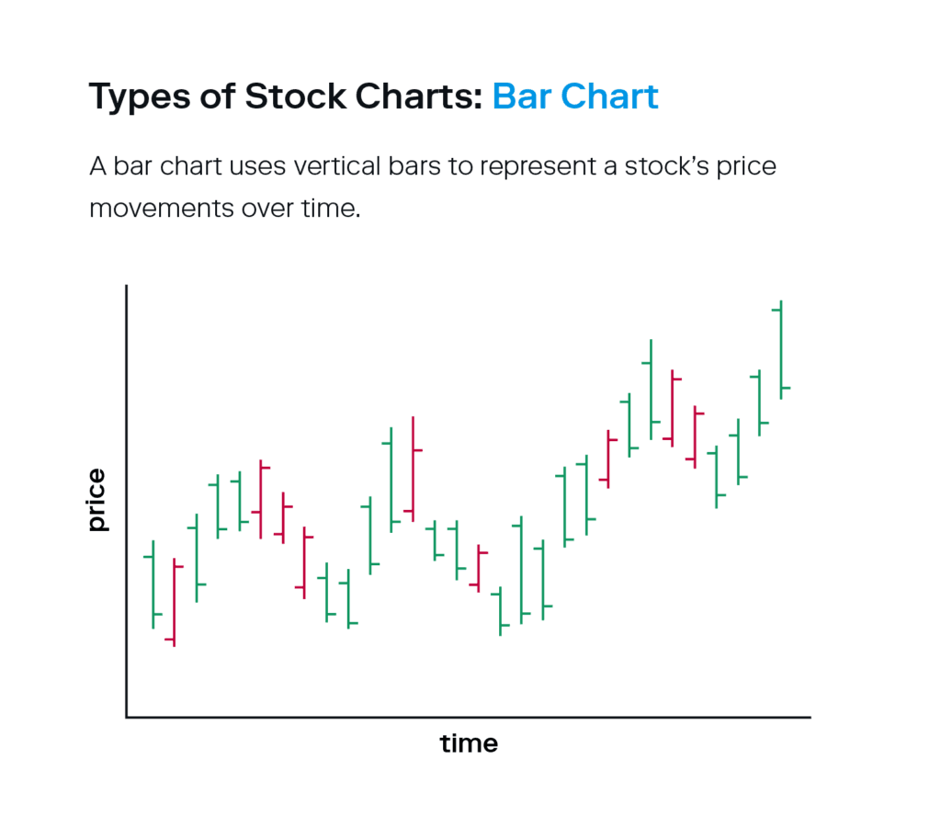Click the "Types of Stock Charts:" title
Viewport: 941px width, 839px height.
(x=285, y=96)
